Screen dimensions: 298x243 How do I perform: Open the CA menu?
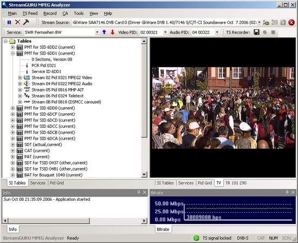point(65,14)
